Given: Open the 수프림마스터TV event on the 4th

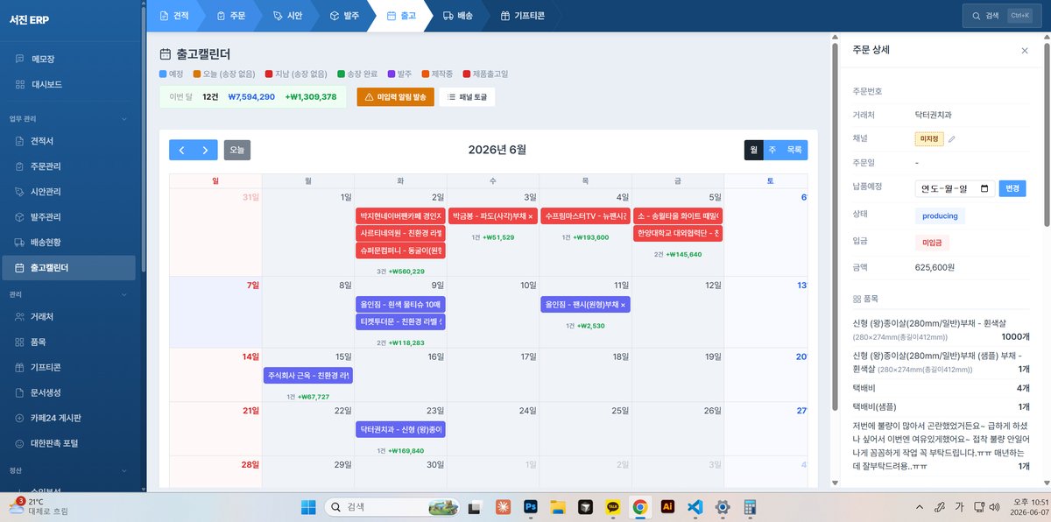Looking at the screenshot, I should (586, 215).
